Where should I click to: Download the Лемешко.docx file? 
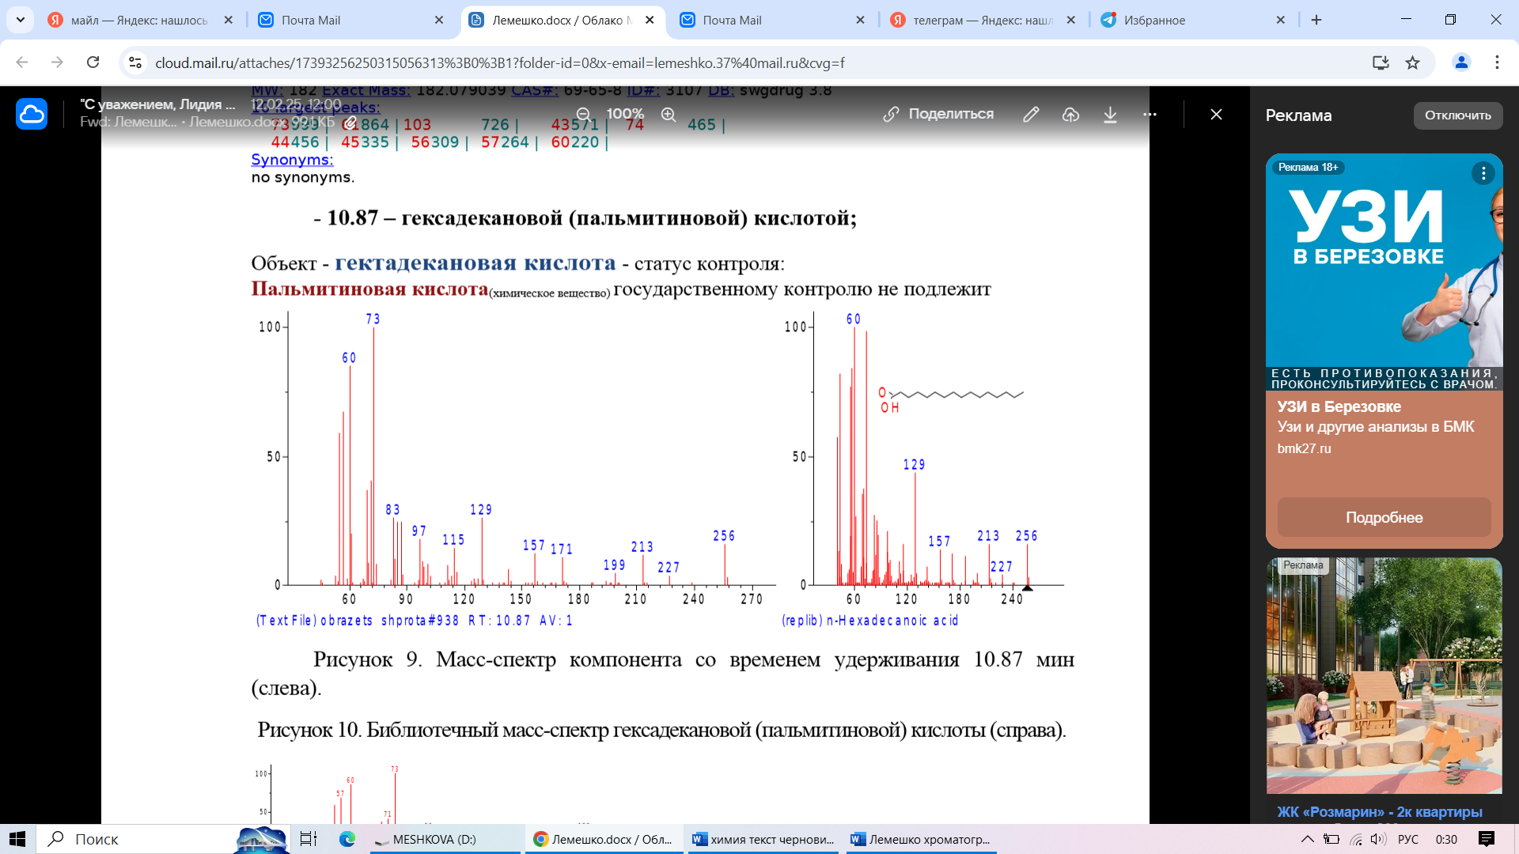point(1110,115)
